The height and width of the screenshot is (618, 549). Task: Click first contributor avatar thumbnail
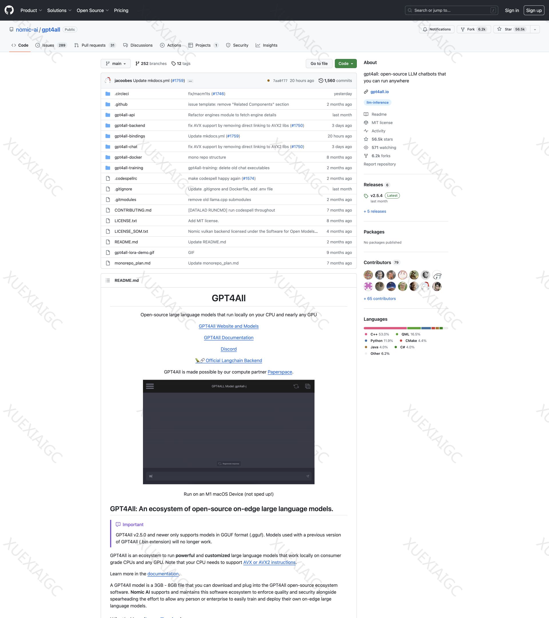(368, 275)
